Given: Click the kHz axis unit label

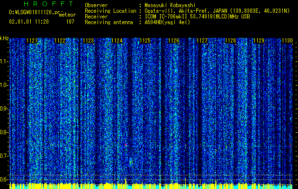Looking at the screenshot, I should pyautogui.click(x=4, y=38).
